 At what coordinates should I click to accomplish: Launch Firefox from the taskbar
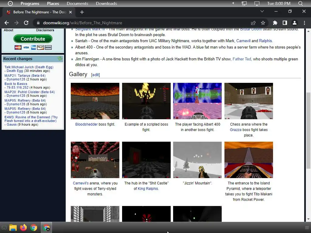(23, 228)
